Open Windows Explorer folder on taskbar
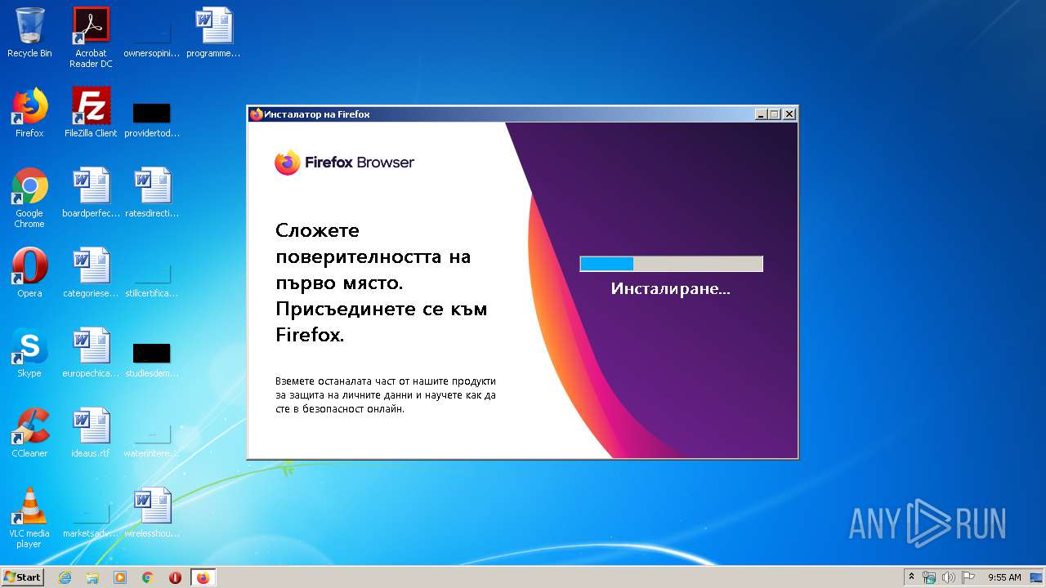Viewport: 1046px width, 588px height. tap(92, 577)
